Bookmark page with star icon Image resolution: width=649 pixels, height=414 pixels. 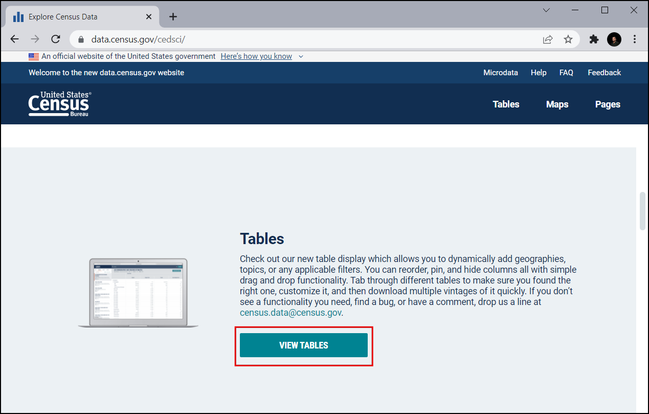(x=568, y=39)
